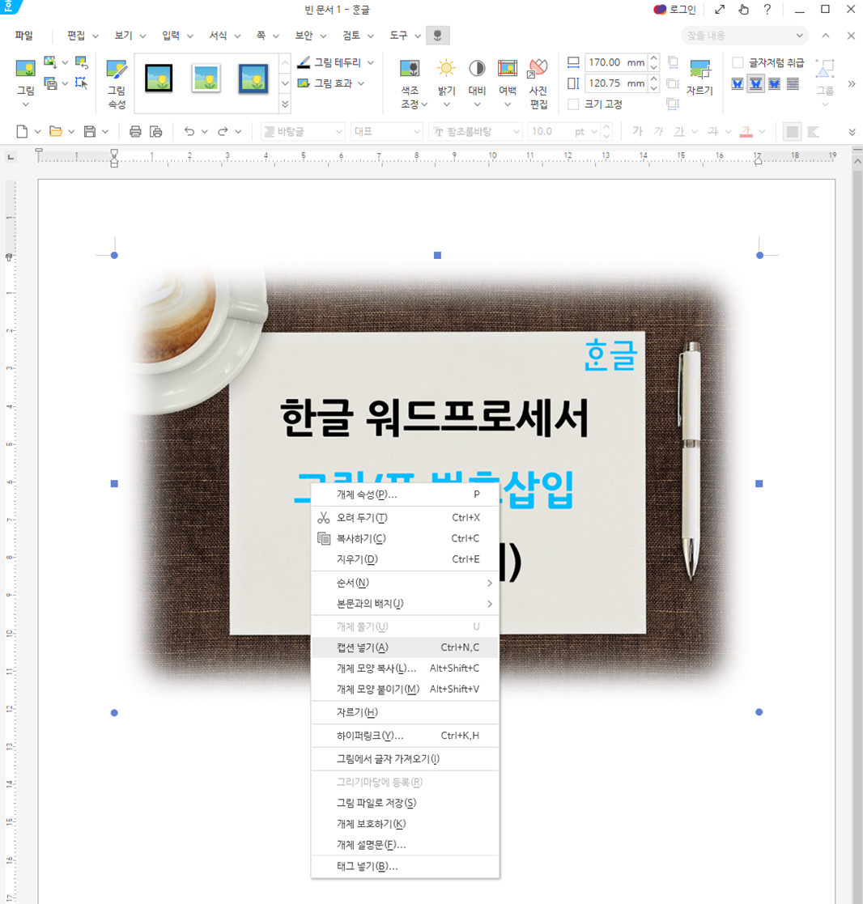Click the ruler left indent marker
This screenshot has height=904, width=863.
point(114,159)
